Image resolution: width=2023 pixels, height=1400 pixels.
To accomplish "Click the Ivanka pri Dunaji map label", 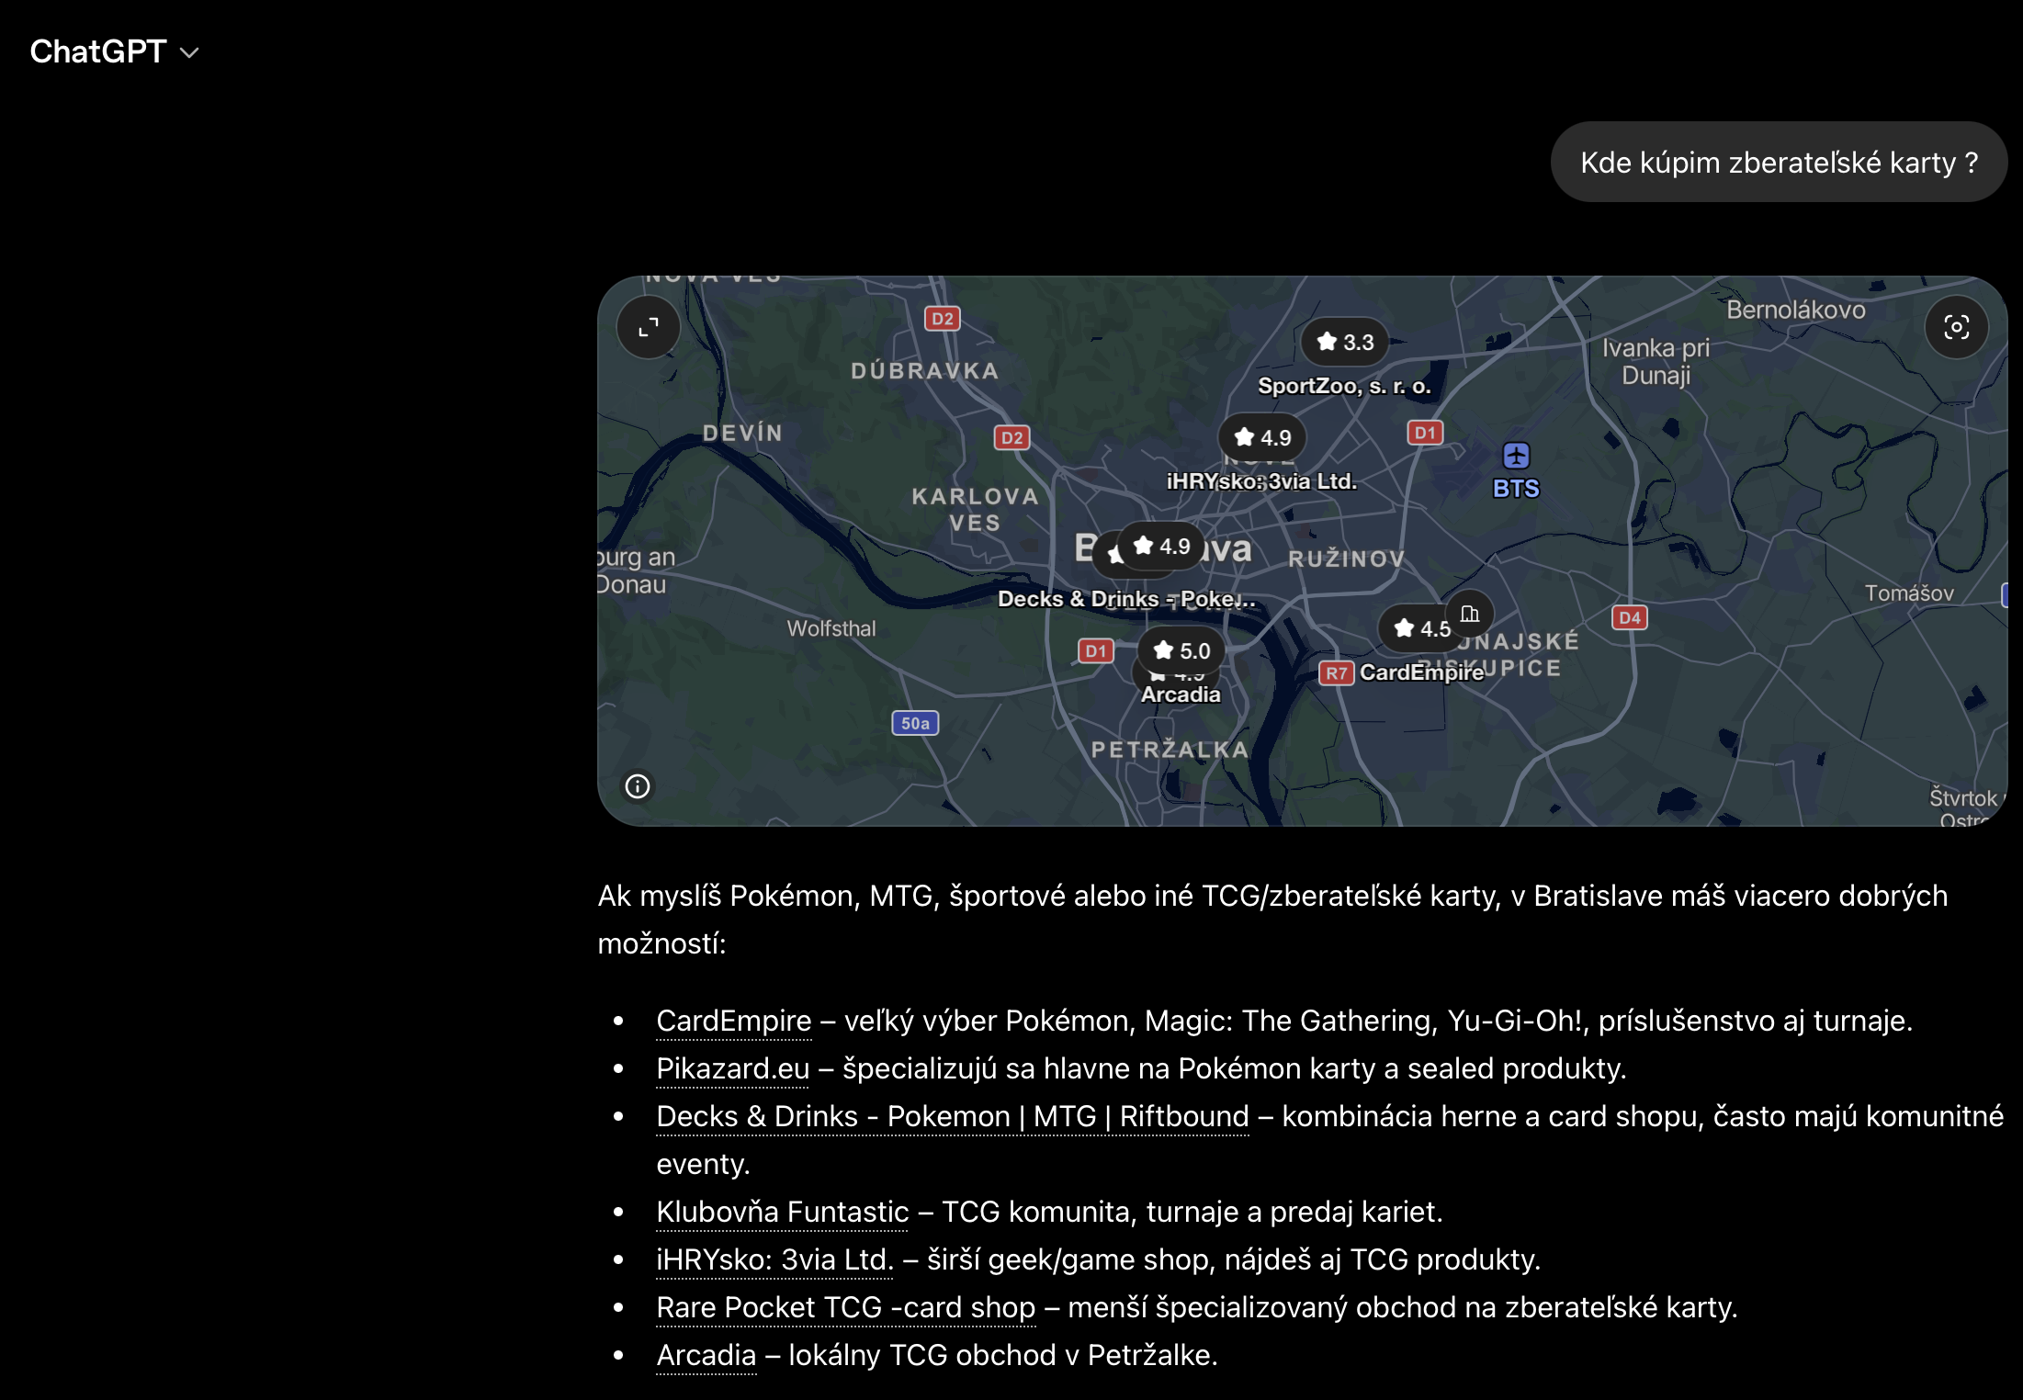I will [1656, 362].
